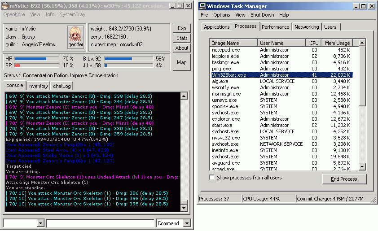Sort by Mem Usage column header

tap(337, 43)
